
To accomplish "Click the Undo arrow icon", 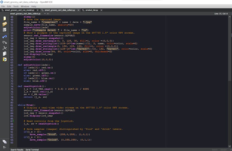I will click(4, 37).
